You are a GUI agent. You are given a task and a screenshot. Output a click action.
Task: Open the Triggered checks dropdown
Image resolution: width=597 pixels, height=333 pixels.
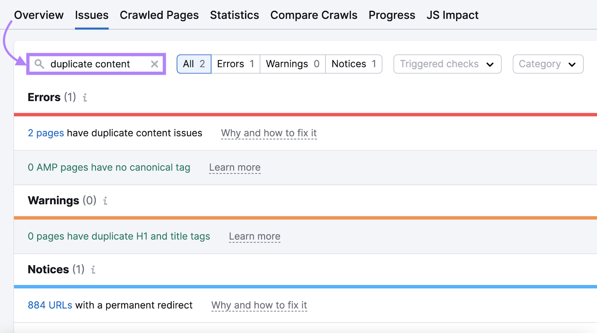point(447,64)
